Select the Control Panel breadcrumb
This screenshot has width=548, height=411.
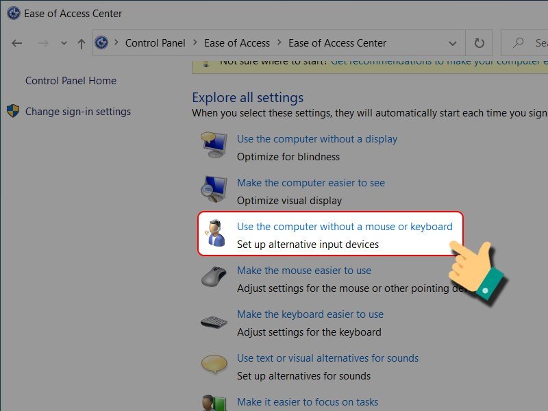click(155, 43)
